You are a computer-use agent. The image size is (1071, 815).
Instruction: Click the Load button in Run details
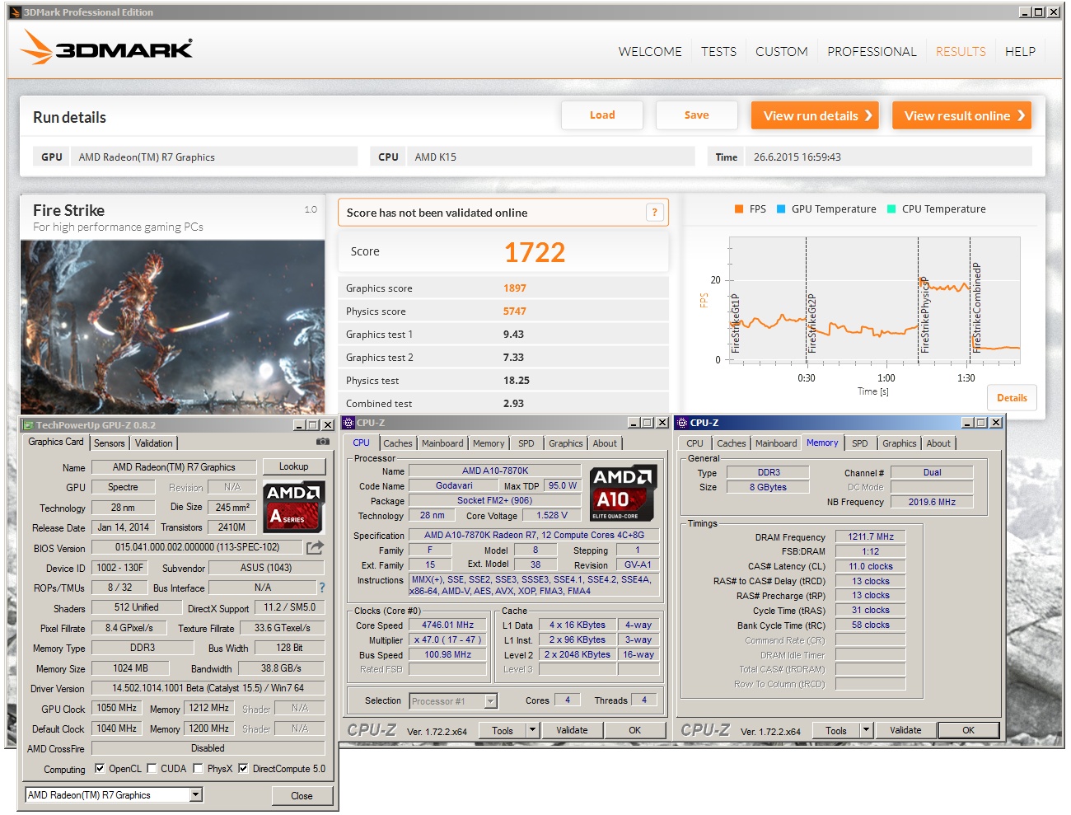(x=602, y=115)
